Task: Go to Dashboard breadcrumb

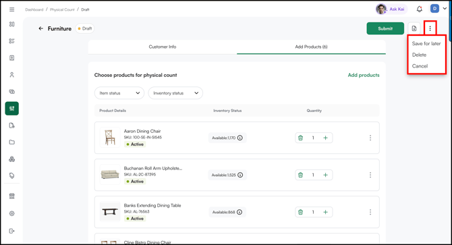Action: [x=34, y=9]
